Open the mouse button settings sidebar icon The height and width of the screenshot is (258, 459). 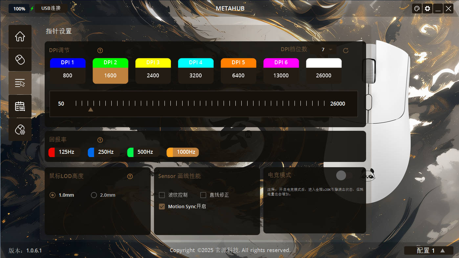[20, 60]
